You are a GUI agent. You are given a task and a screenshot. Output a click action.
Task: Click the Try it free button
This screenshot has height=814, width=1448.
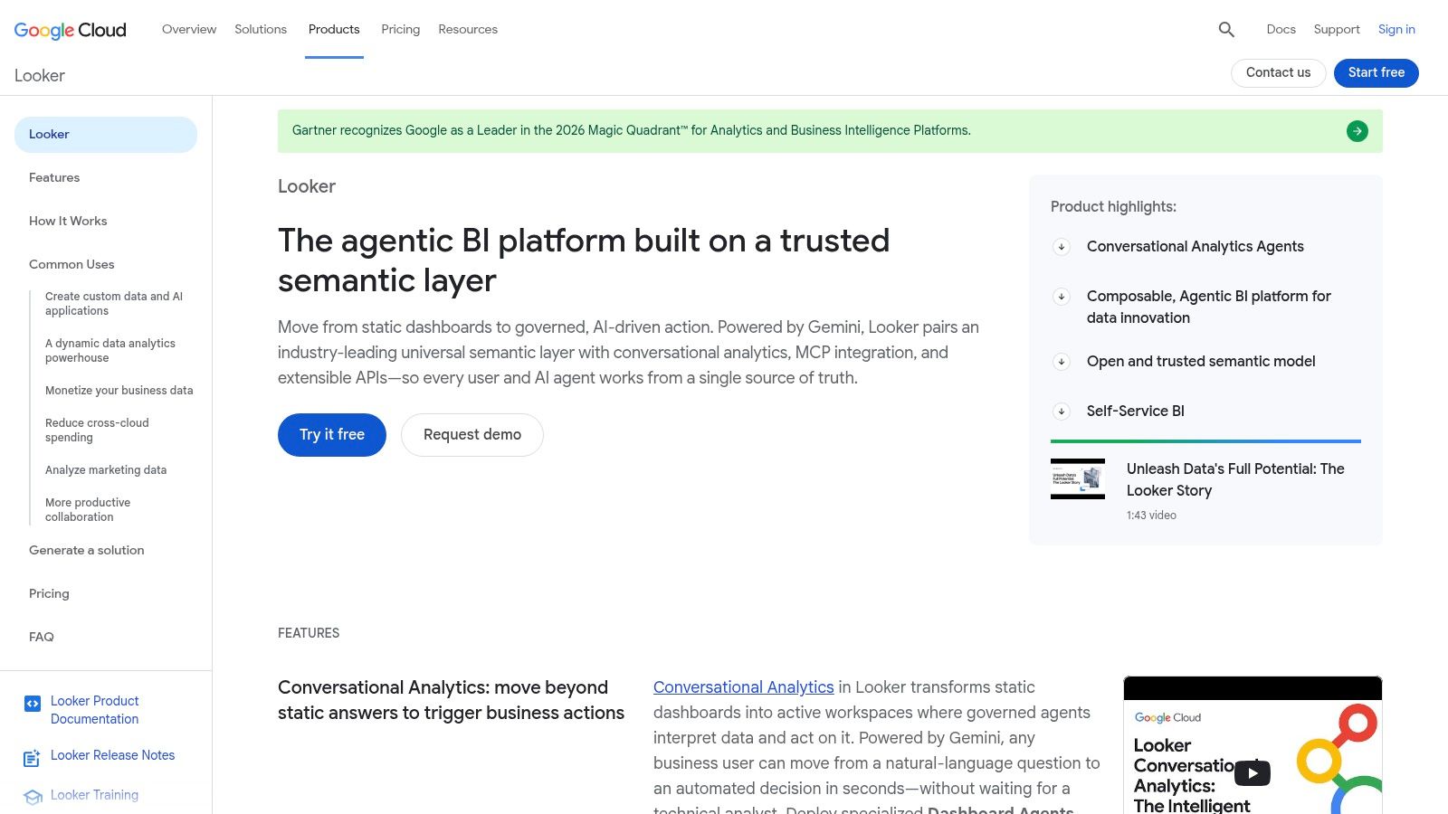(x=332, y=435)
